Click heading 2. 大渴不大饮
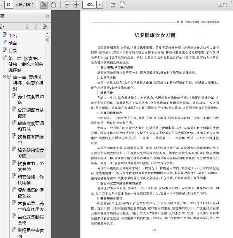Image resolution: width=233 pixels, height=238 pixels. 106,77
